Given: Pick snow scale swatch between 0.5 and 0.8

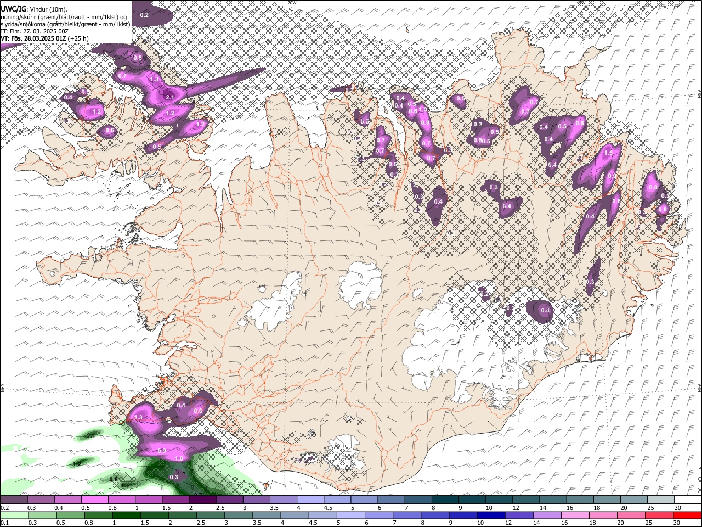Looking at the screenshot, I should point(94,500).
